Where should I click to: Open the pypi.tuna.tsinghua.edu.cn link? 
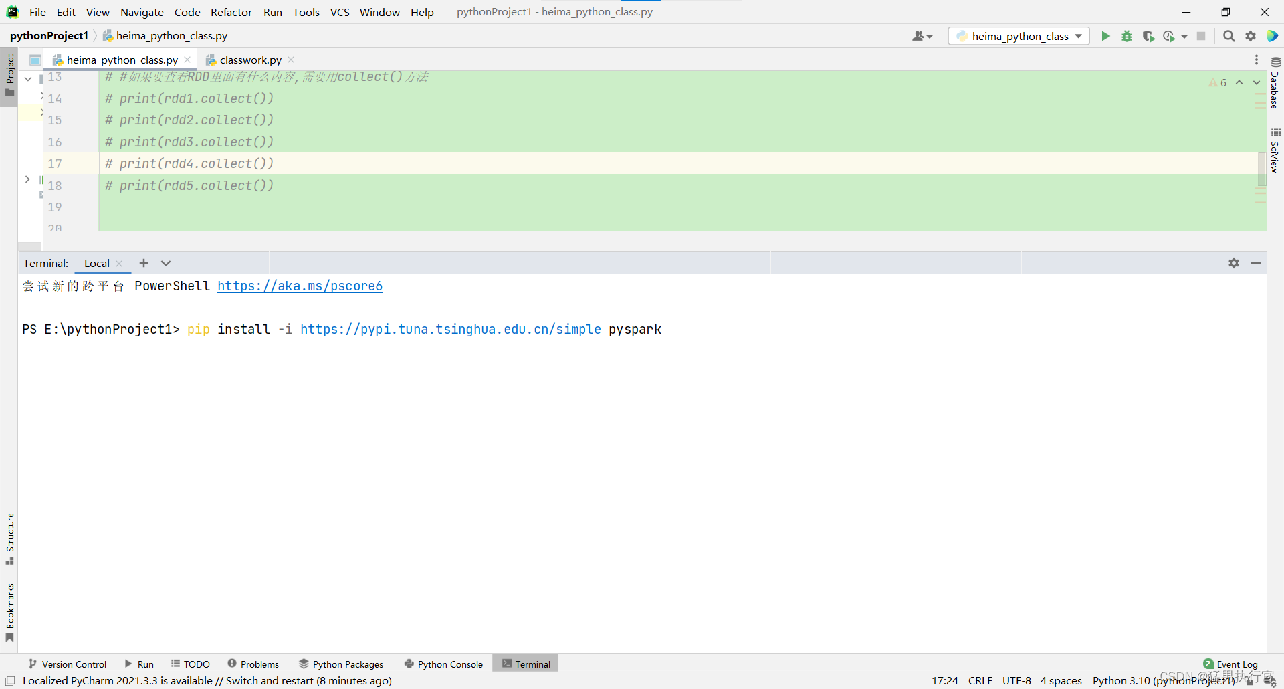pos(451,329)
